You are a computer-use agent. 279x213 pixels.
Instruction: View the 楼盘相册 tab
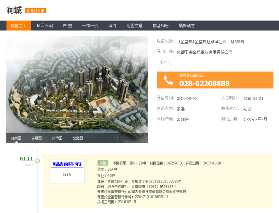pyautogui.click(x=161, y=26)
